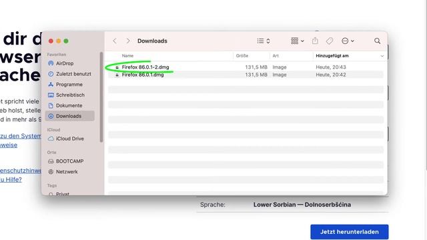
Task: Click Image type of Firefox 86.0.1.dmg
Action: coord(280,75)
